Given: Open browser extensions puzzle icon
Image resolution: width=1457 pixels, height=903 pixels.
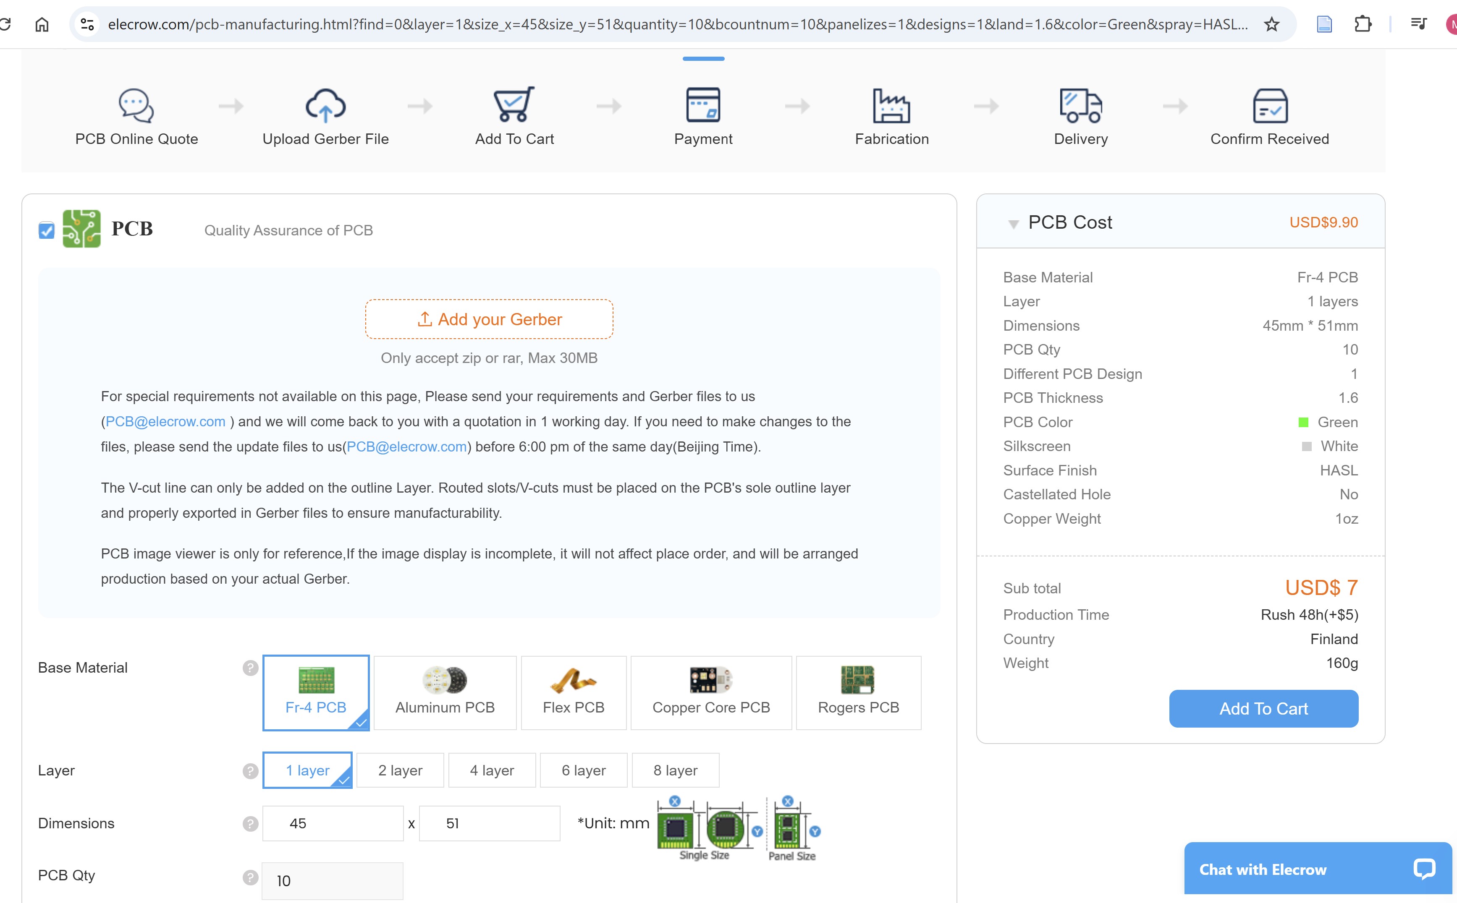Looking at the screenshot, I should pos(1363,24).
